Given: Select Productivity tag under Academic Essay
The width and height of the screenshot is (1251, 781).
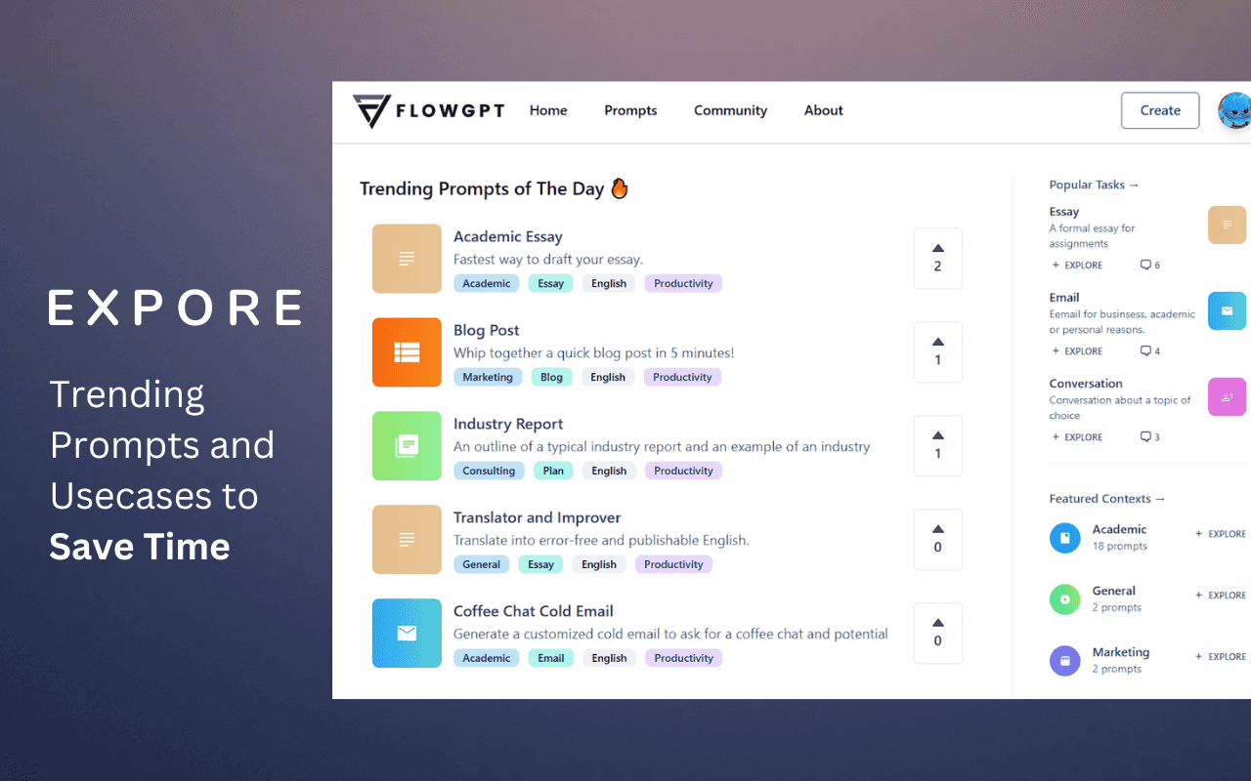Looking at the screenshot, I should 684,283.
